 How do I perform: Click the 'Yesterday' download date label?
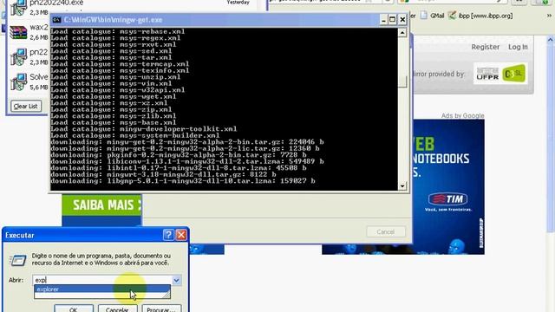point(238,2)
